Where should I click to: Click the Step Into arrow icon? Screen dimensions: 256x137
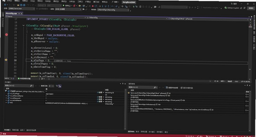click(x=102, y=6)
